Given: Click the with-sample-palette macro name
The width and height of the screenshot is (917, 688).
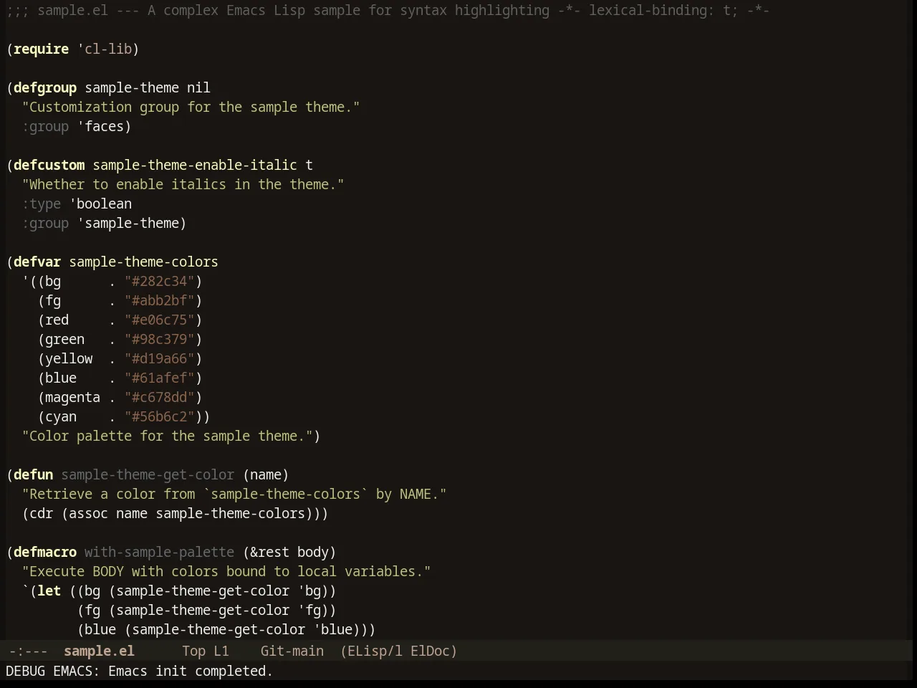Looking at the screenshot, I should click(160, 553).
